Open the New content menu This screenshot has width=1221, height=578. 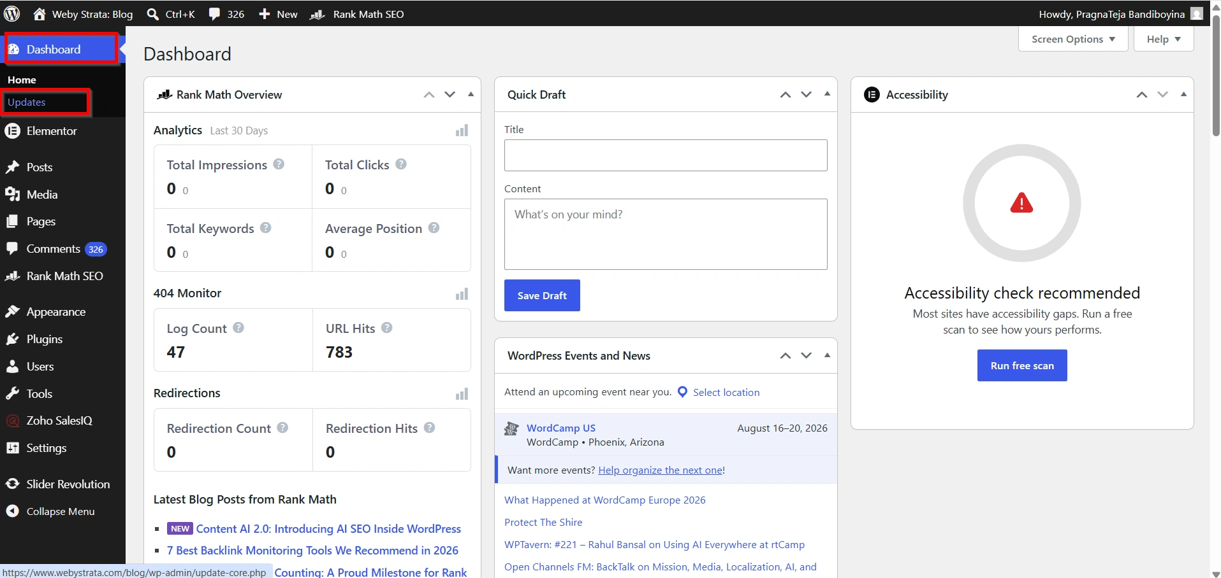278,14
